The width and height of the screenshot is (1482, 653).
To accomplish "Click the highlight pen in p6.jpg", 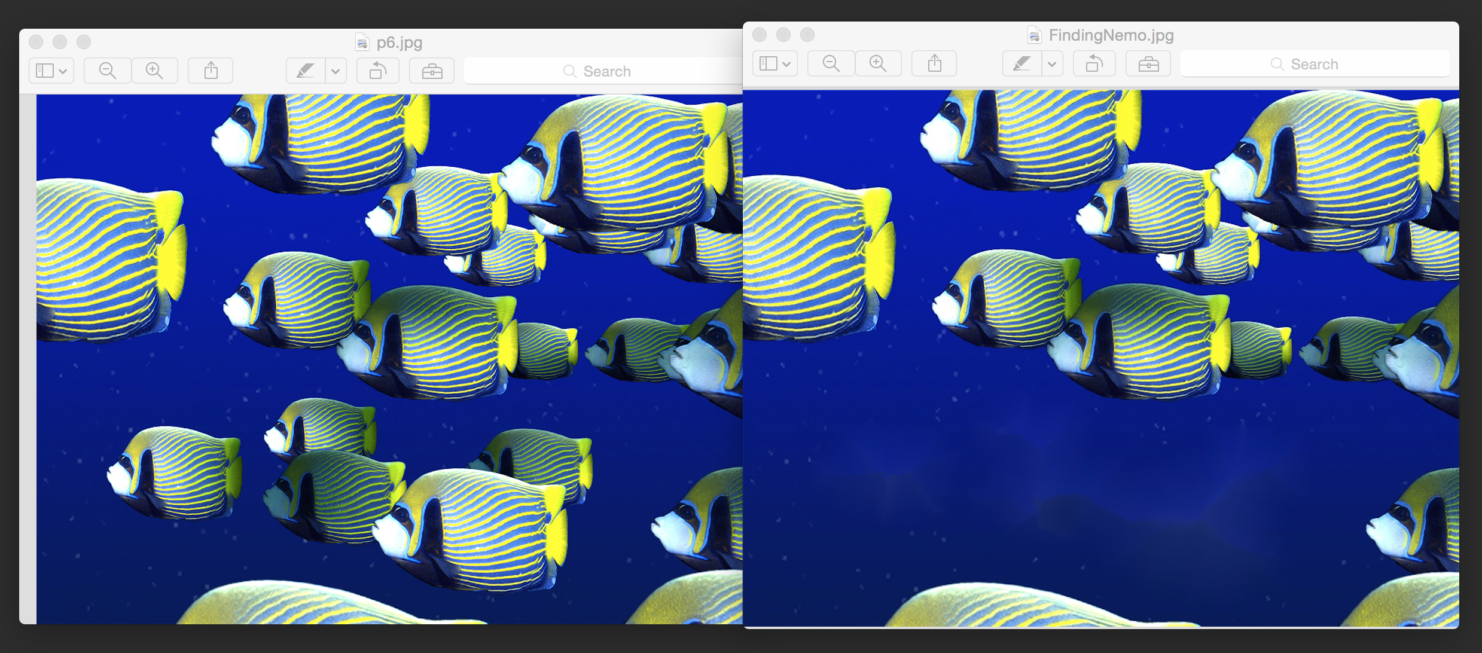I will [306, 71].
